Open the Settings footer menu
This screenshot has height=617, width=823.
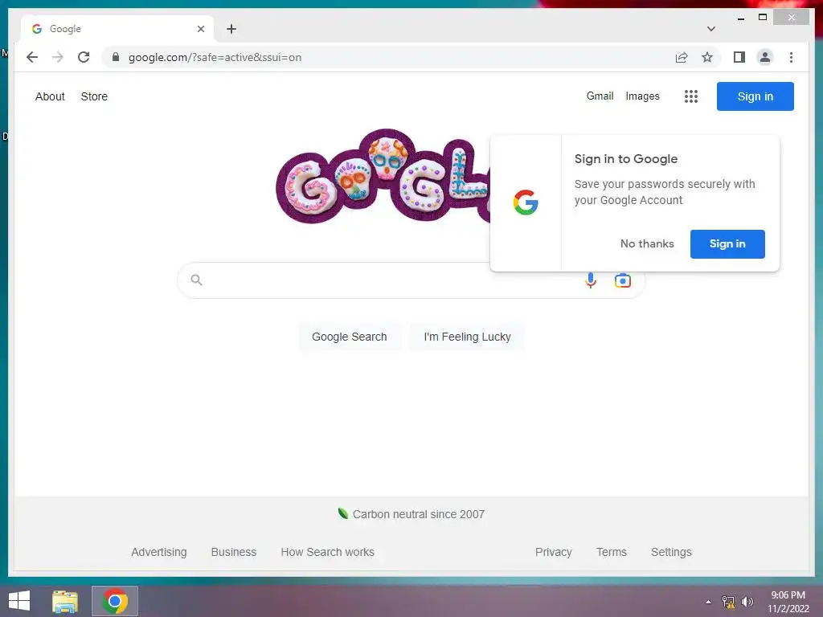point(671,552)
